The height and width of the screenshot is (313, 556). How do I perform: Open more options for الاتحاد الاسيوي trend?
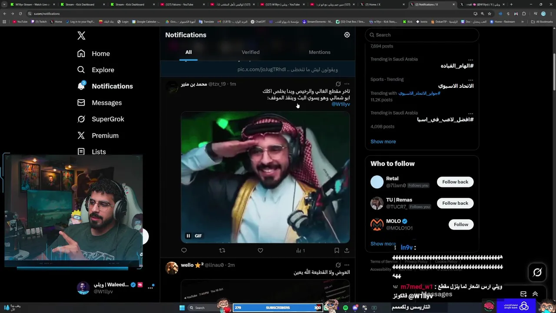coord(470,80)
